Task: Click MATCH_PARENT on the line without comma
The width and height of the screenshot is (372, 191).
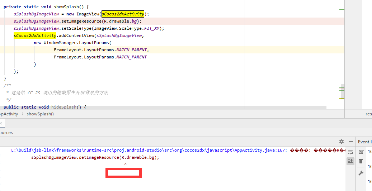Action: 132,57
